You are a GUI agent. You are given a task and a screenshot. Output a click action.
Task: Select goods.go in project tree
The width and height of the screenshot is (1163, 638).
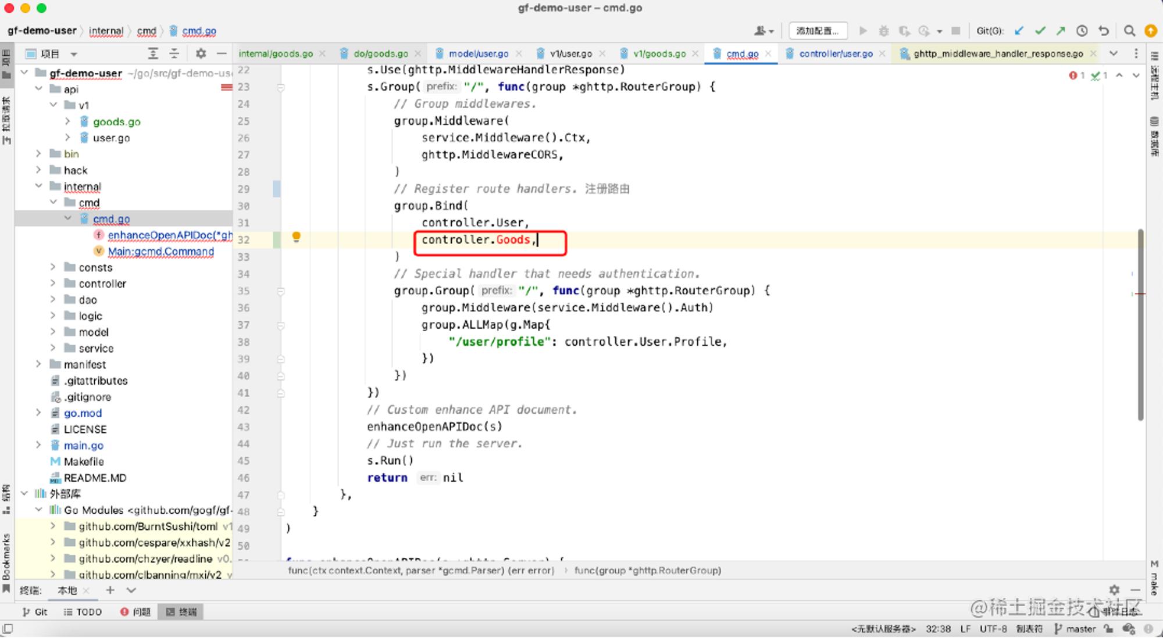(116, 121)
